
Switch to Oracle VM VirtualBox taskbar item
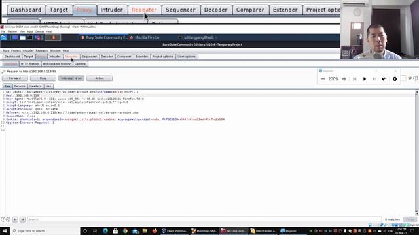[175, 230]
